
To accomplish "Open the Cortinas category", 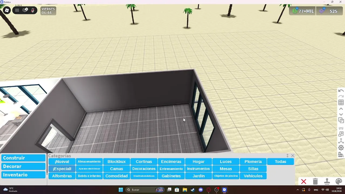I will pyautogui.click(x=144, y=162).
